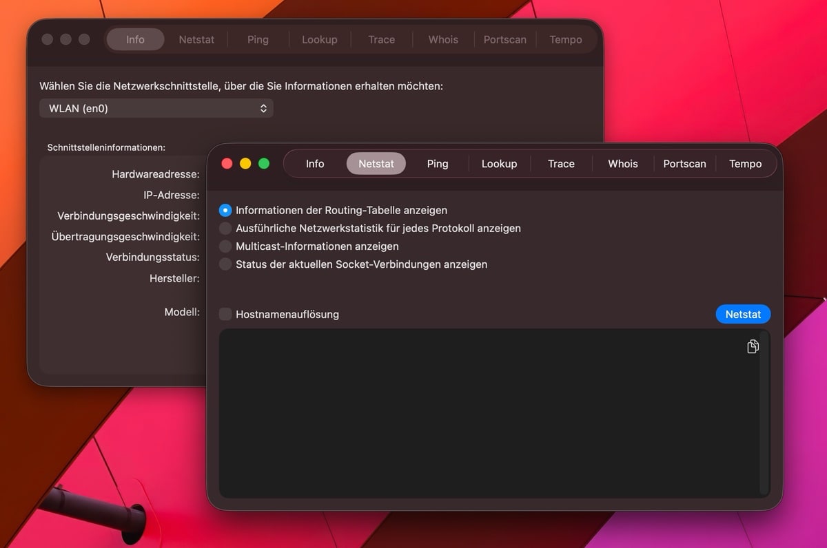Choose Multicast-Informationen anzeigen radio option
827x548 pixels.
pyautogui.click(x=225, y=246)
